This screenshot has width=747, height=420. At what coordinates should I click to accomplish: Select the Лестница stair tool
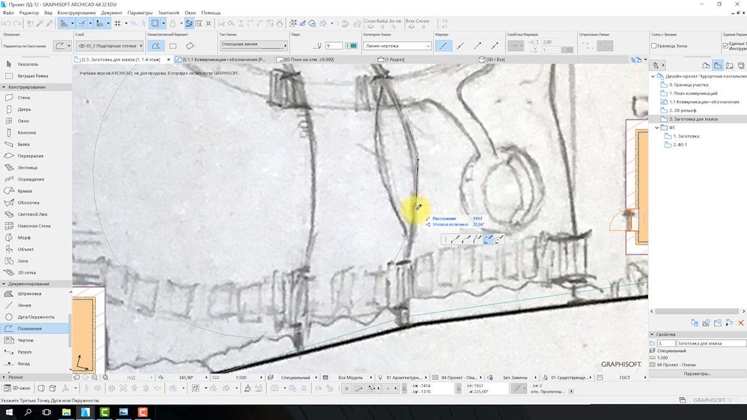(35, 167)
